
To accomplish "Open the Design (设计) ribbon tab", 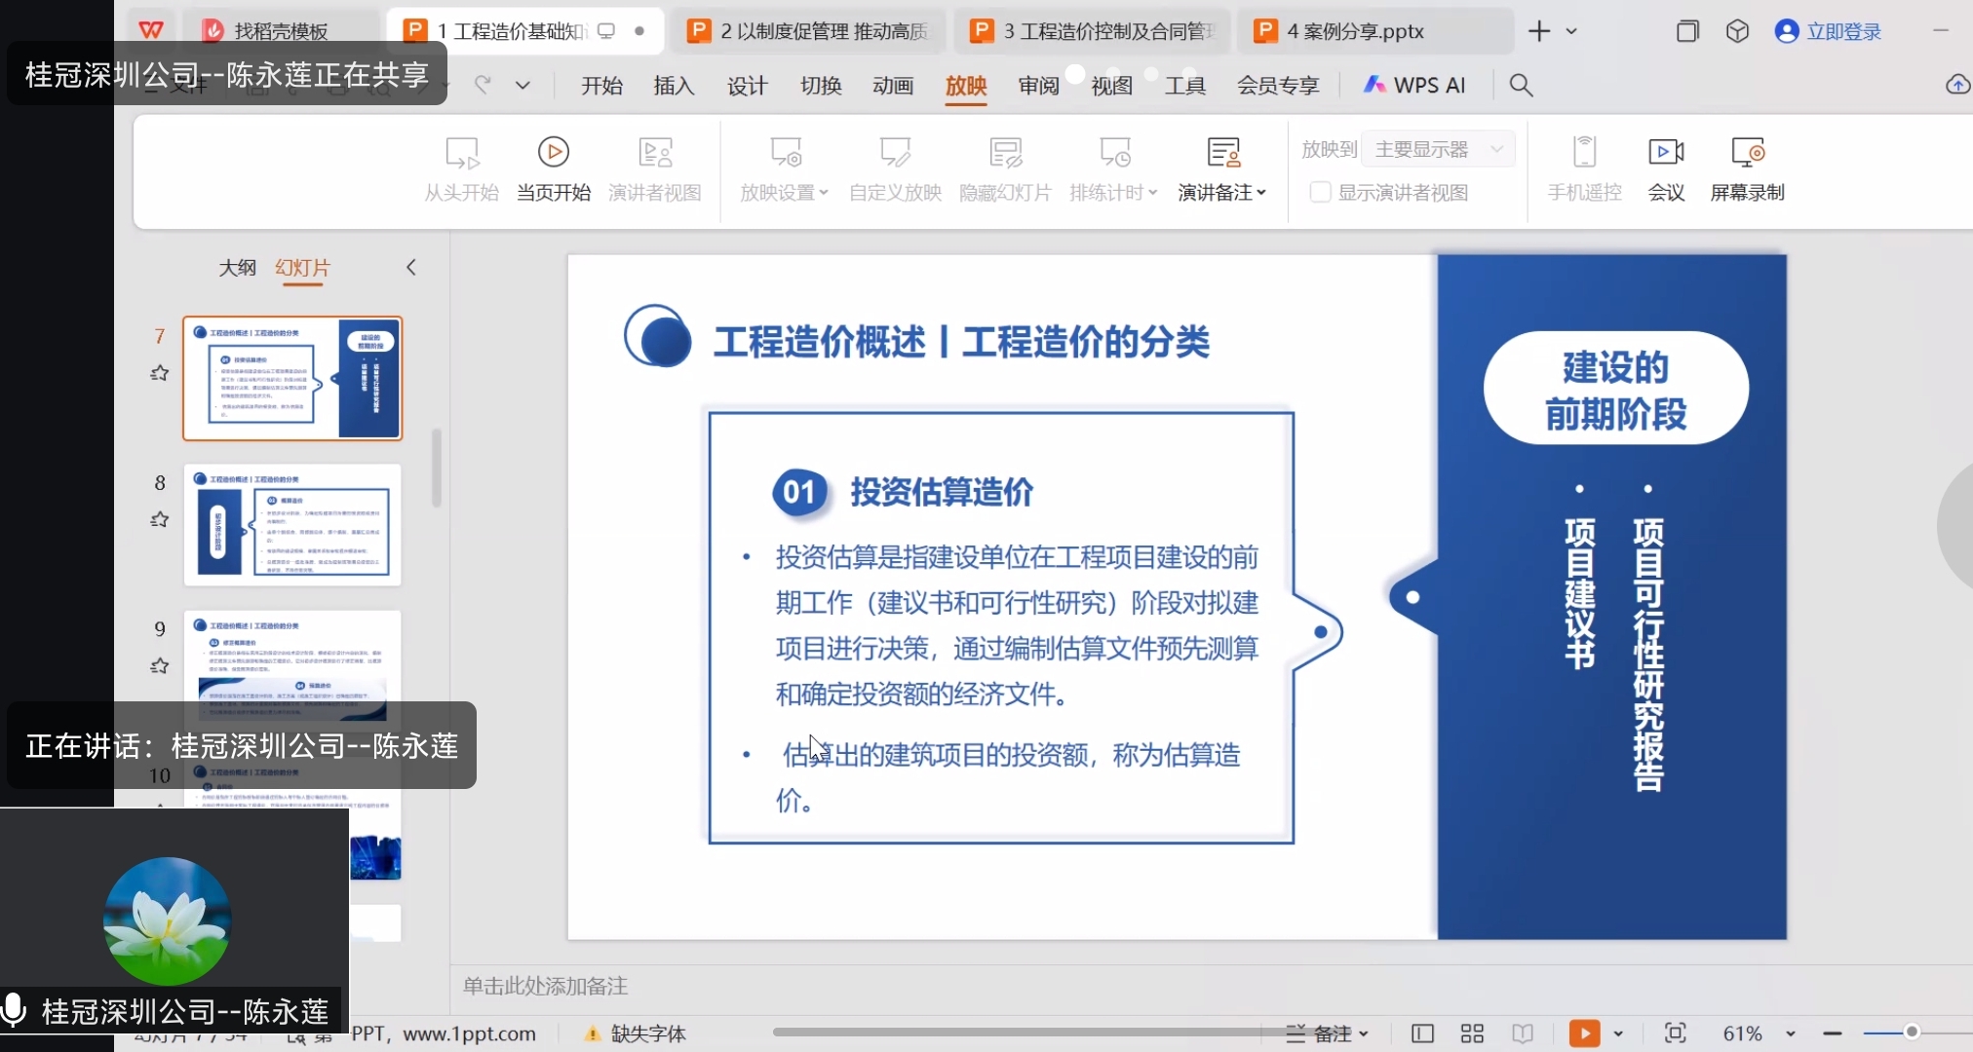I will coord(748,86).
